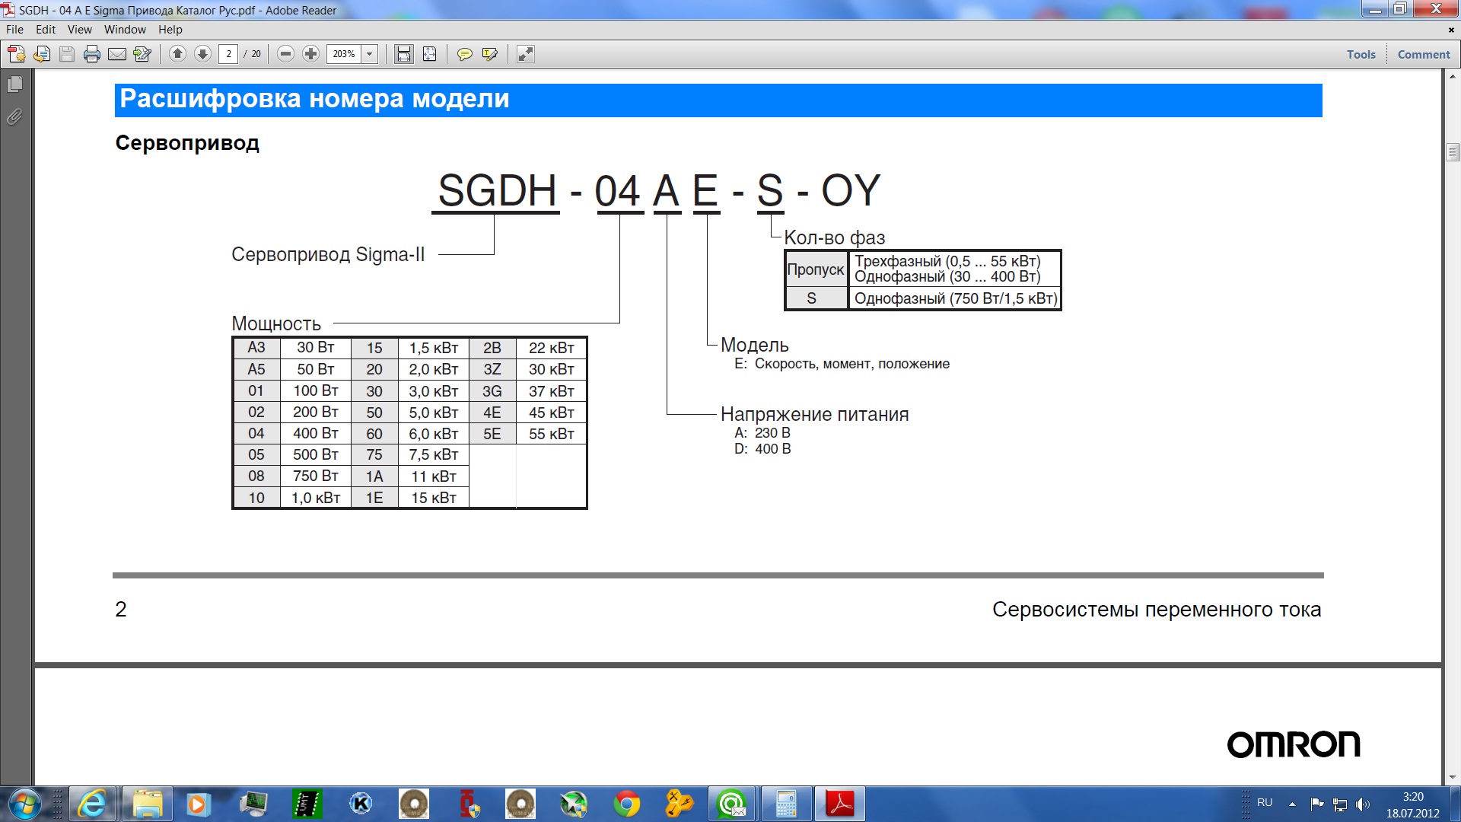
Task: Click the Print file icon
Action: (92, 54)
